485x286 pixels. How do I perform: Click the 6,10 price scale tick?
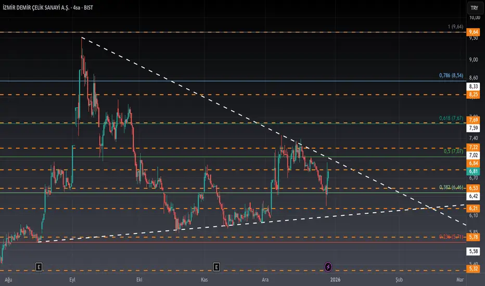tap(473, 215)
